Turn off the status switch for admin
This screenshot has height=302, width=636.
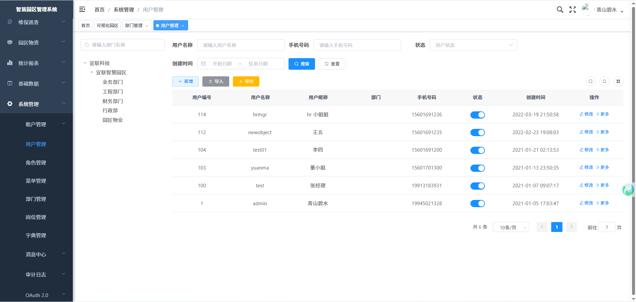tap(477, 204)
